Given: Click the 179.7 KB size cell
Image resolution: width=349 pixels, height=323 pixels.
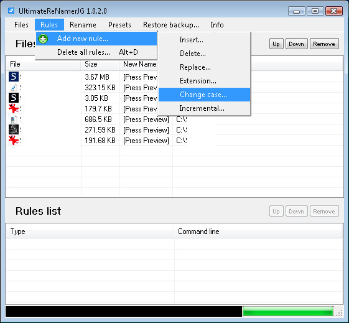Looking at the screenshot, I should pos(98,109).
